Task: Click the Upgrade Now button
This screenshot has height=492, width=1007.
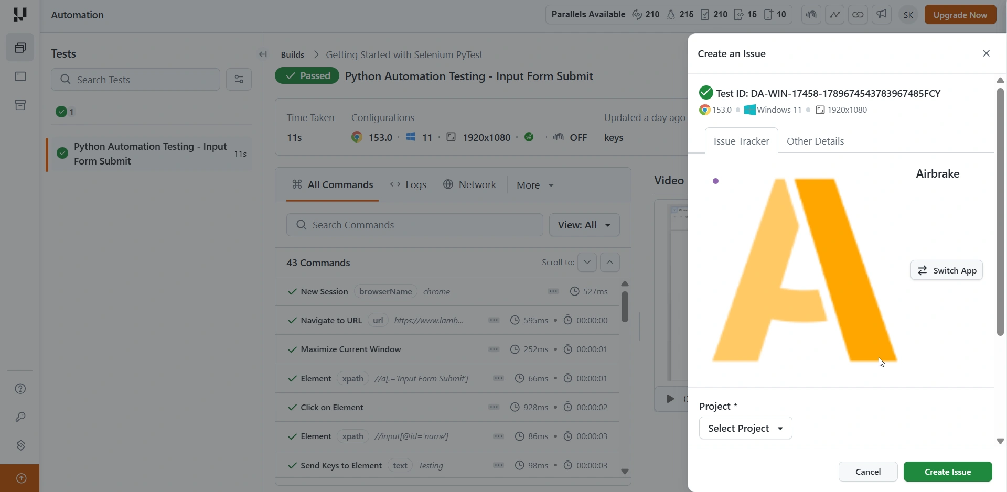Action: coord(960,15)
